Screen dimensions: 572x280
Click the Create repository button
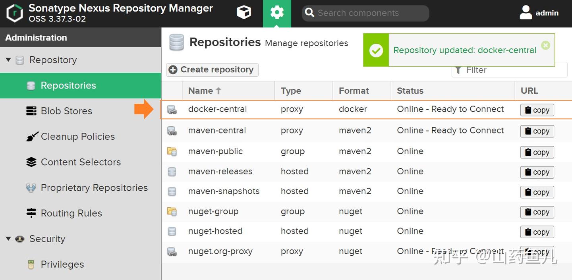click(x=213, y=70)
